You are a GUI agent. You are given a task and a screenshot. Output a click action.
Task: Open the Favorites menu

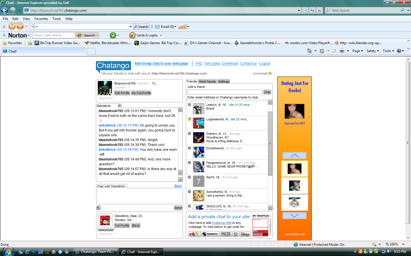tap(41, 19)
